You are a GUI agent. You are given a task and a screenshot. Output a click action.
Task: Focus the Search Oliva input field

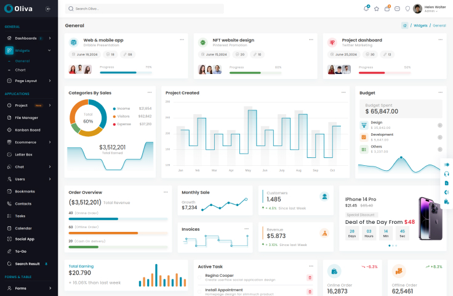[x=145, y=9]
